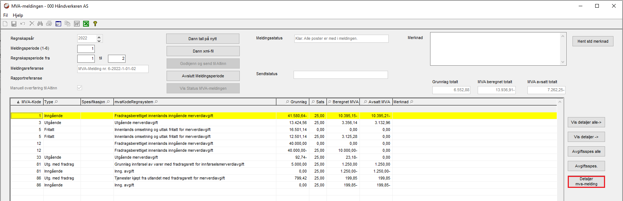
Task: Increase Regnskapsår with the spinner up arrow
Action: pyautogui.click(x=99, y=37)
